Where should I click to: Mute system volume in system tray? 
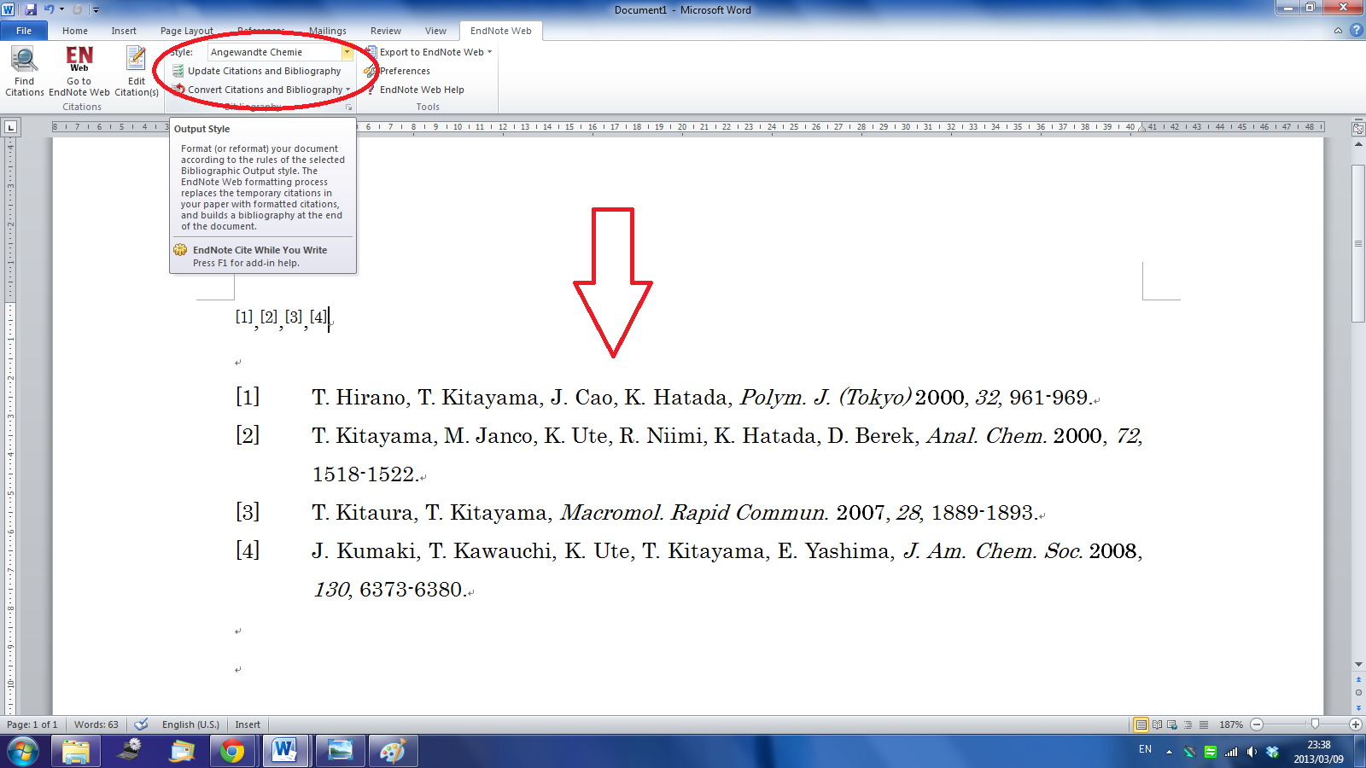tap(1252, 752)
